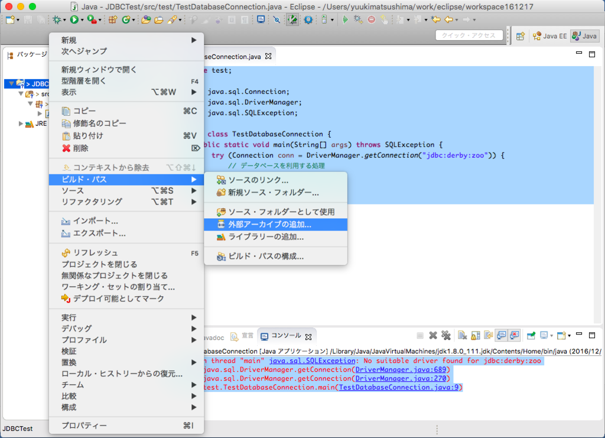Screen dimensions: 605x438
Task: Click the New wizard toolbar icon
Action: [x=9, y=20]
